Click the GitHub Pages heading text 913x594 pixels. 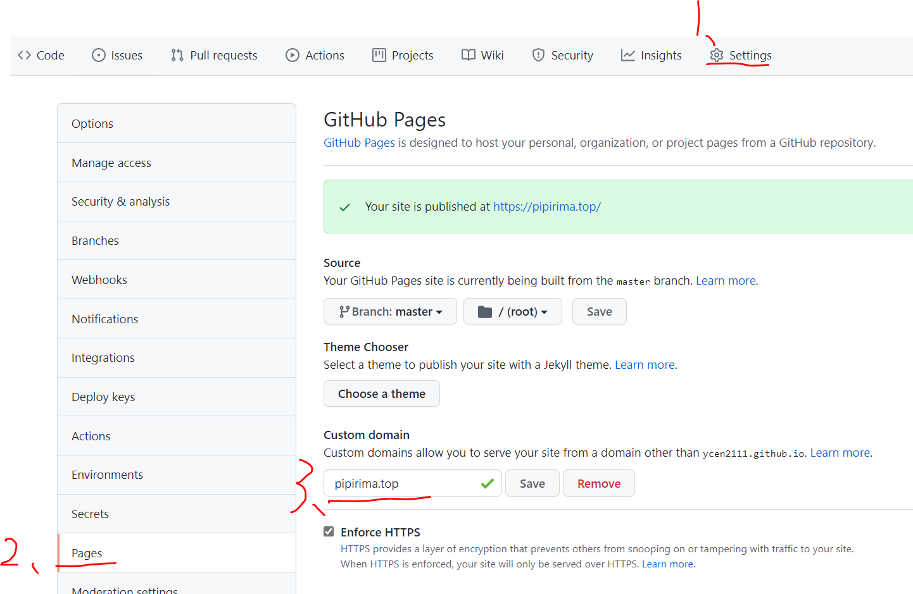tap(385, 120)
